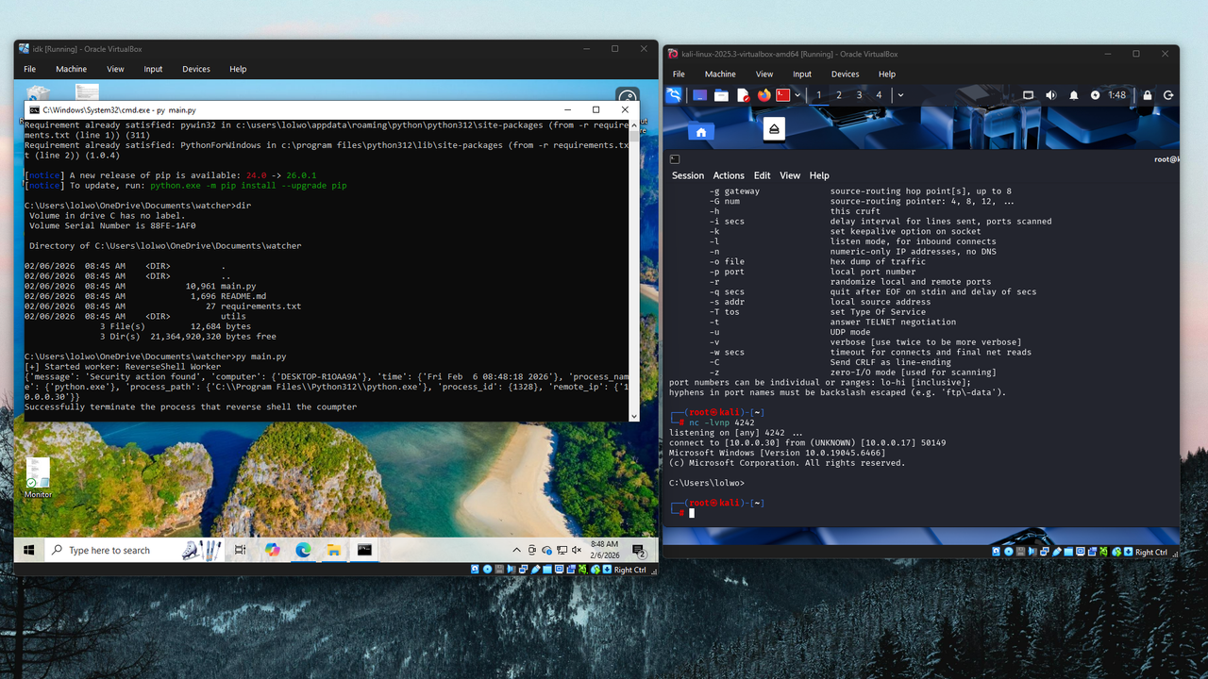
Task: Open Microsoft Edge from Windows taskbar
Action: coord(303,550)
